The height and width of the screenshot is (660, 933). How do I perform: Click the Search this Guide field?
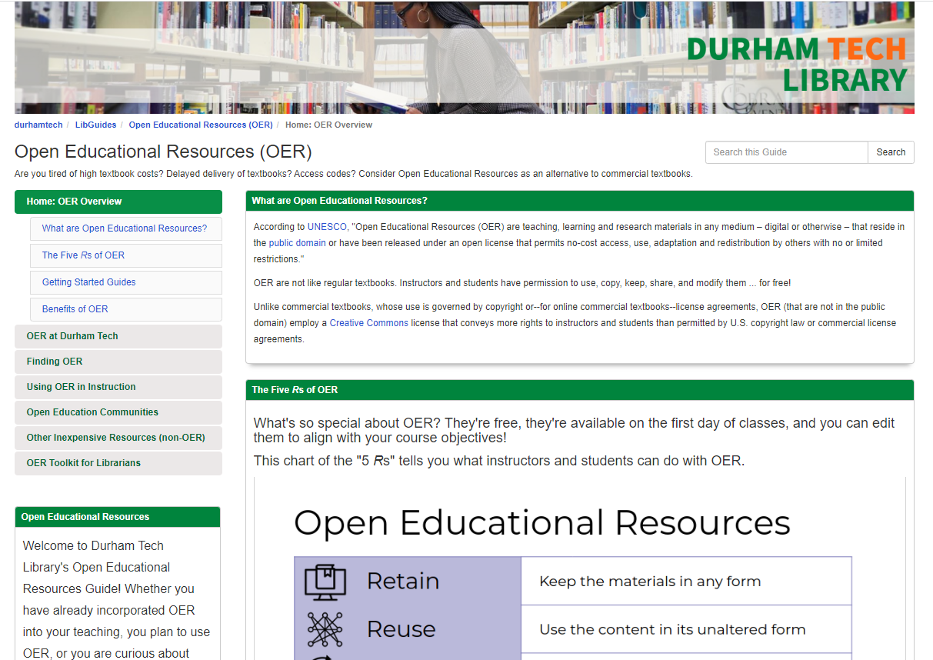coord(786,152)
